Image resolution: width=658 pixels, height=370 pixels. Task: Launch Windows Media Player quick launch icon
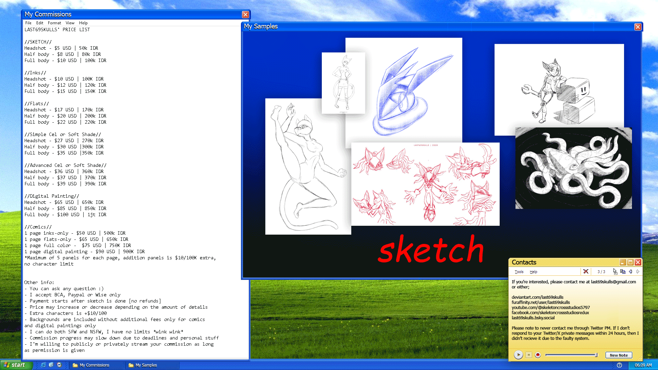click(59, 365)
